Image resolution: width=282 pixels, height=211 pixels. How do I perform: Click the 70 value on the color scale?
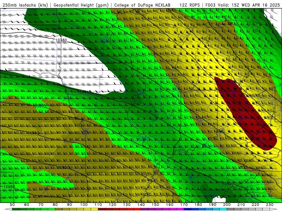click(x=41, y=205)
